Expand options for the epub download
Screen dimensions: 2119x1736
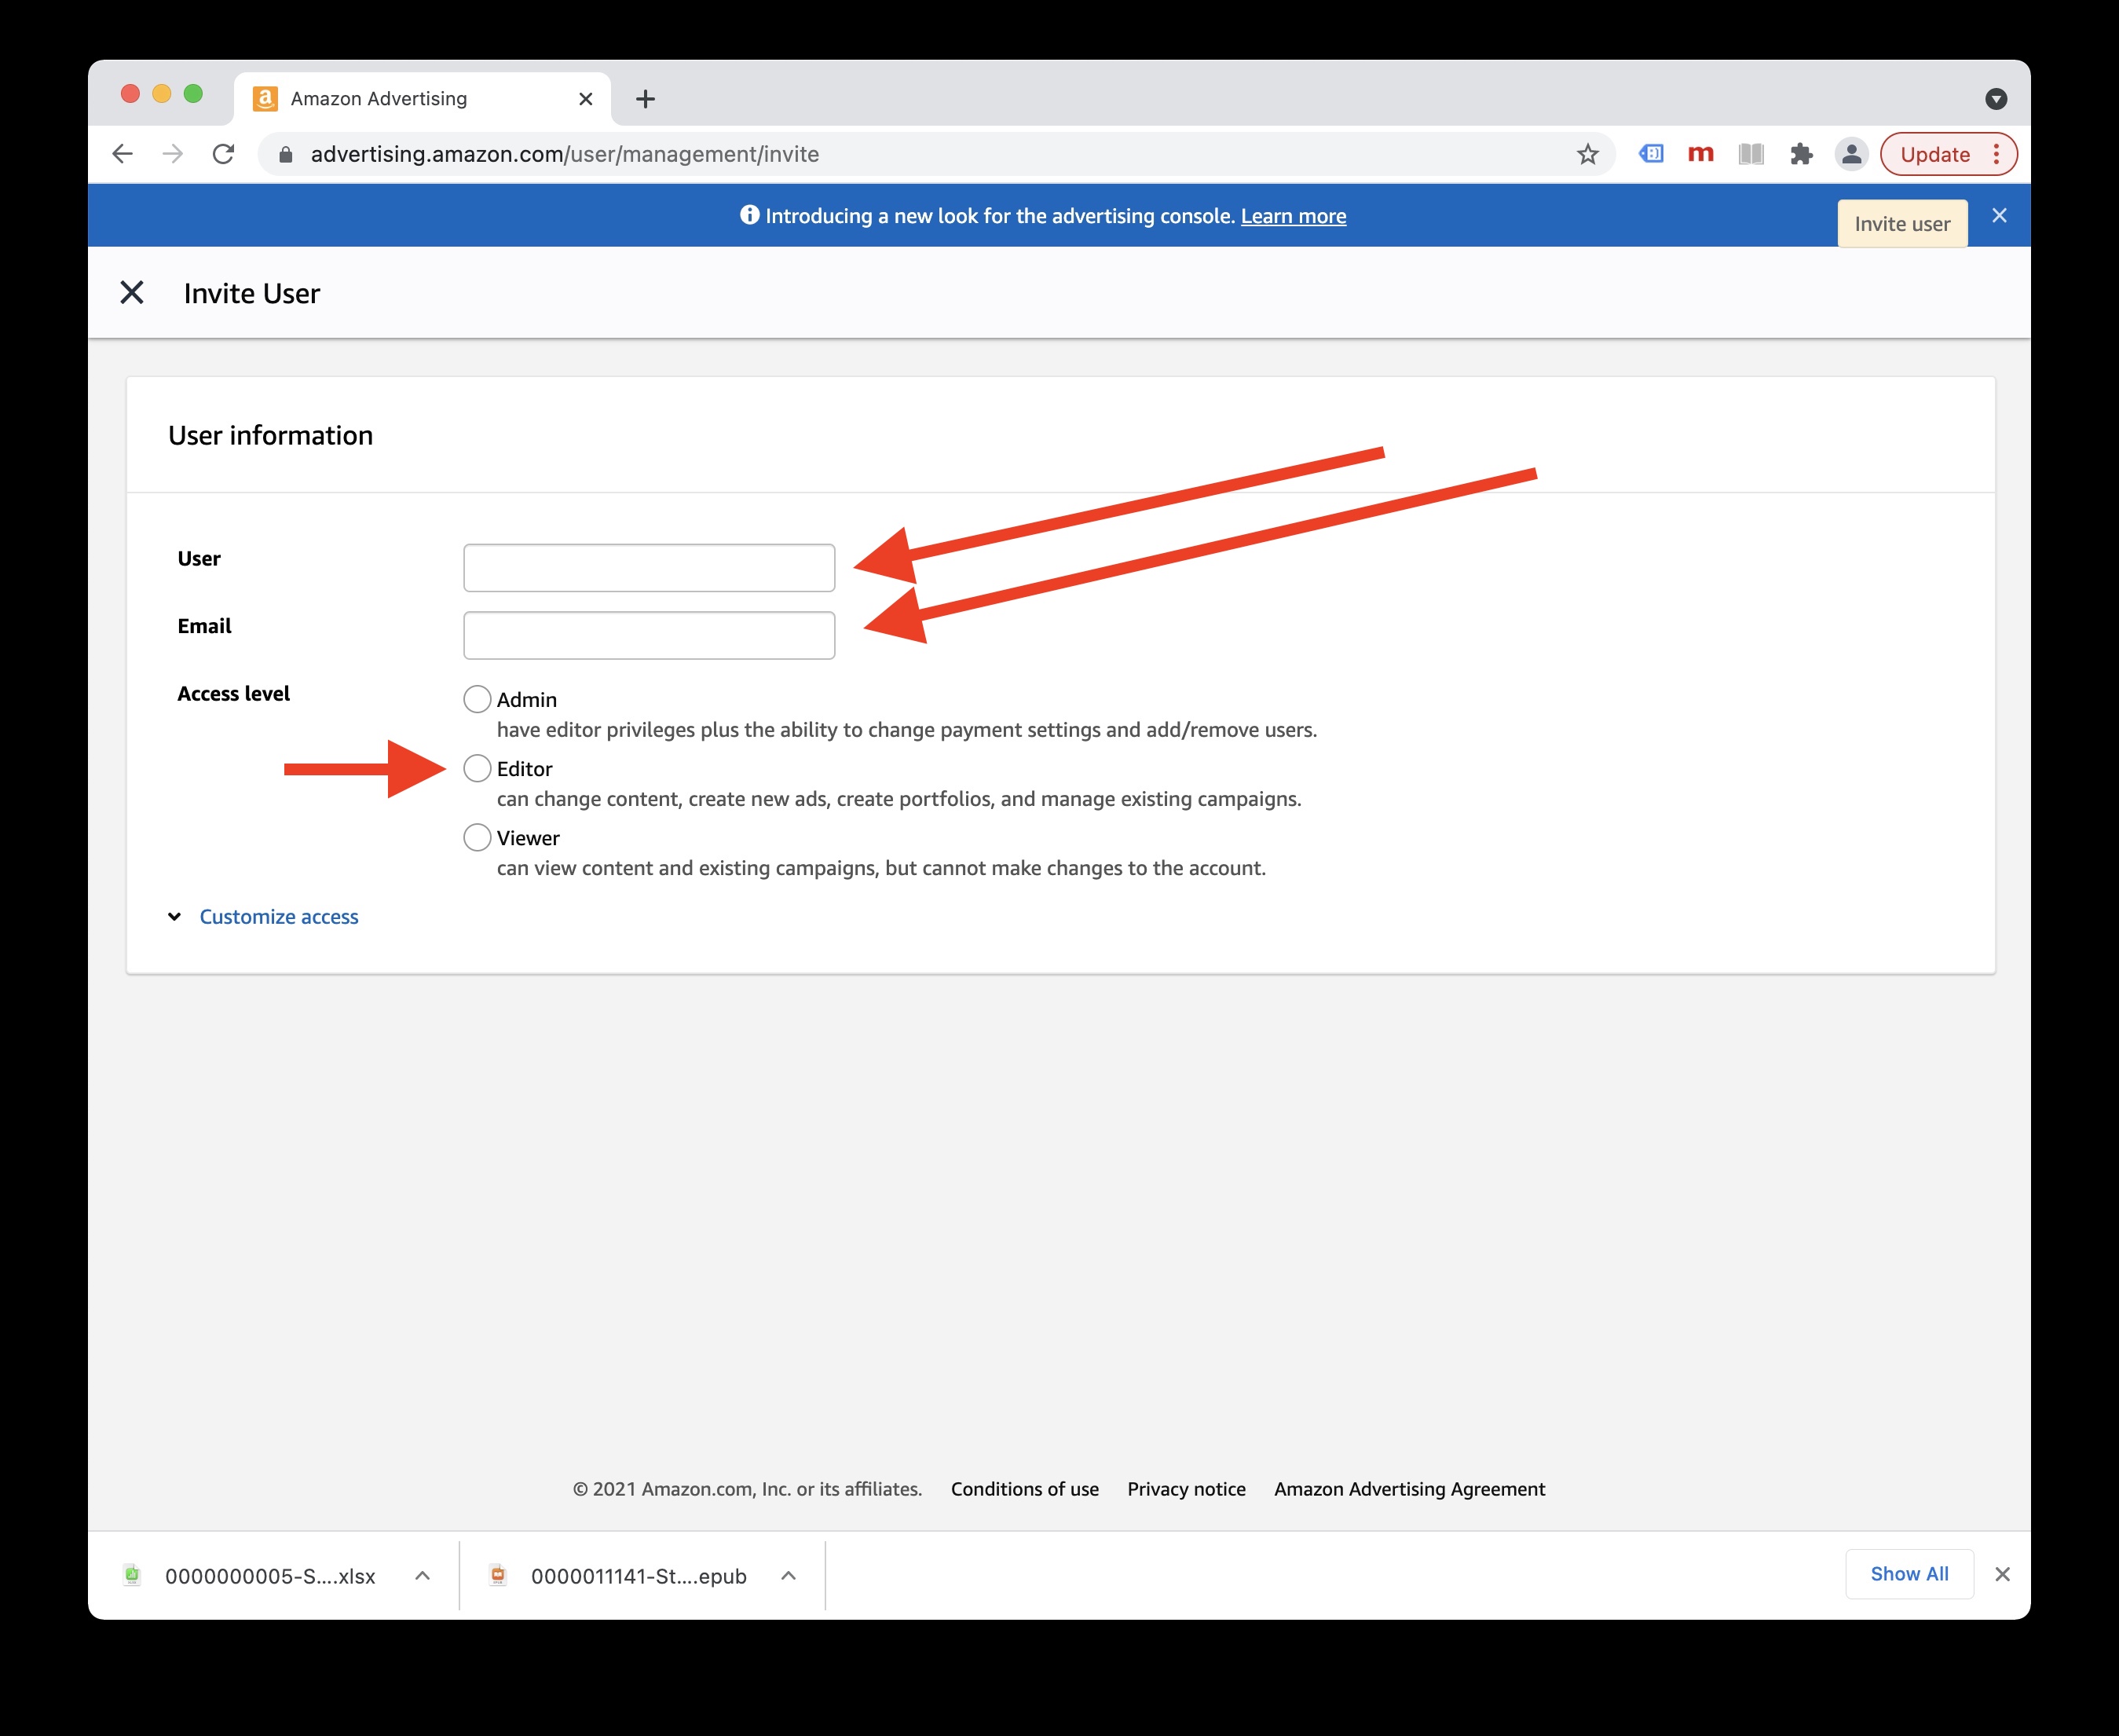coord(788,1576)
